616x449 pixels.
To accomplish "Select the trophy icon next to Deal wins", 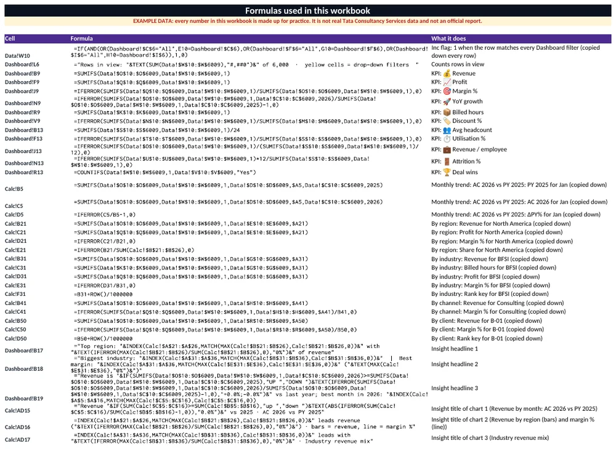I will (x=447, y=172).
